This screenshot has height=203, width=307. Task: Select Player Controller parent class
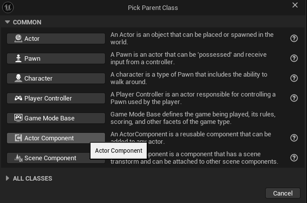pyautogui.click(x=56, y=98)
